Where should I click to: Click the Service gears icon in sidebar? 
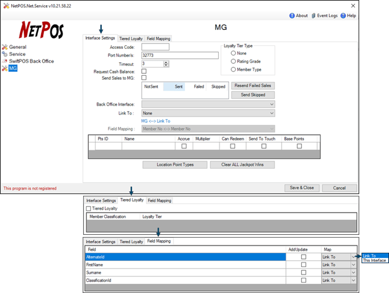click(x=5, y=54)
